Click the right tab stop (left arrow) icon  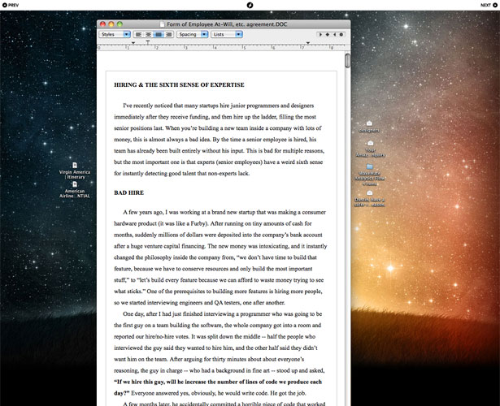pyautogui.click(x=334, y=34)
